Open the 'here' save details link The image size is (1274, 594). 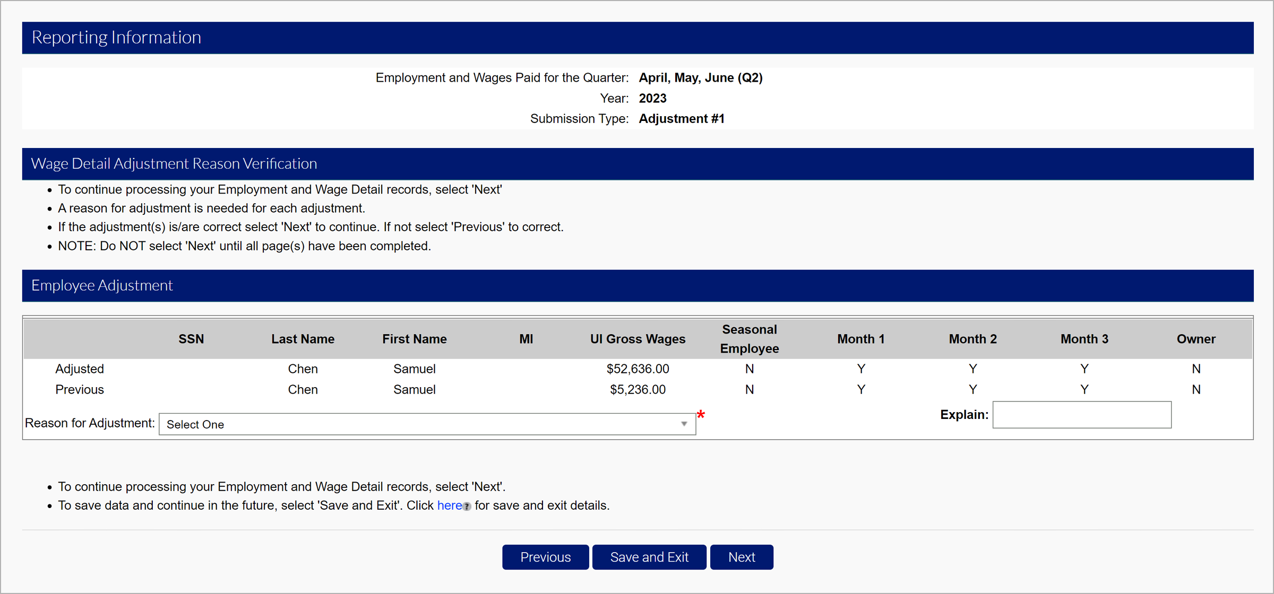pos(449,505)
